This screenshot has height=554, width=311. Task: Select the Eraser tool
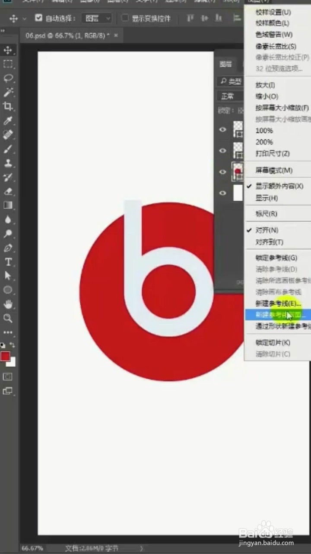point(8,191)
